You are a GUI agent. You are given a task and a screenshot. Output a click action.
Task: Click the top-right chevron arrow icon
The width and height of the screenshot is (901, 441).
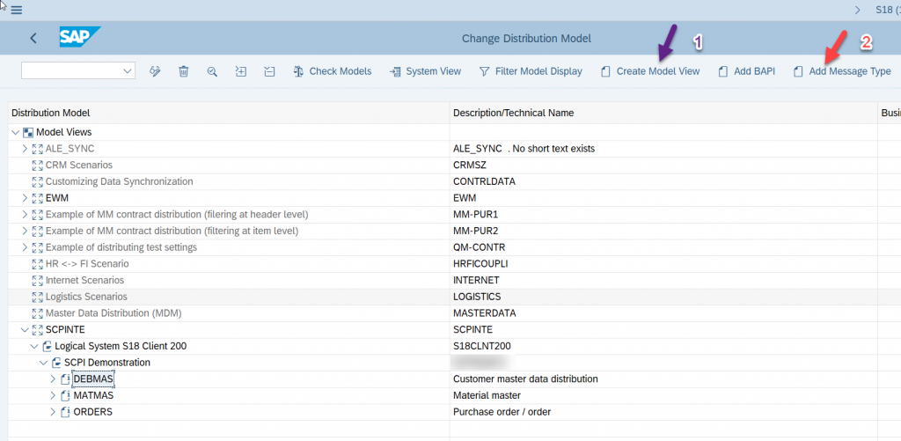coord(858,10)
